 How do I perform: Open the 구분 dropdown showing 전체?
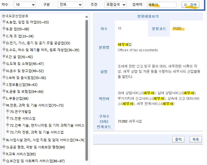[70, 5]
